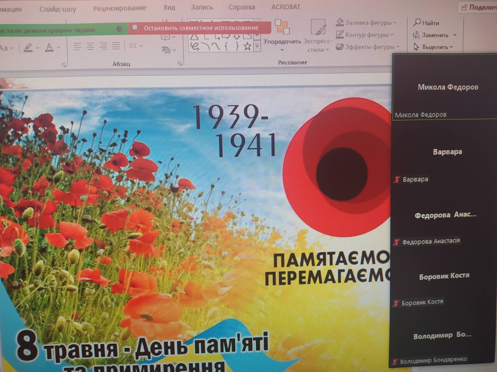Pick the curve line shape
This screenshot has width=497, height=372.
point(216,47)
